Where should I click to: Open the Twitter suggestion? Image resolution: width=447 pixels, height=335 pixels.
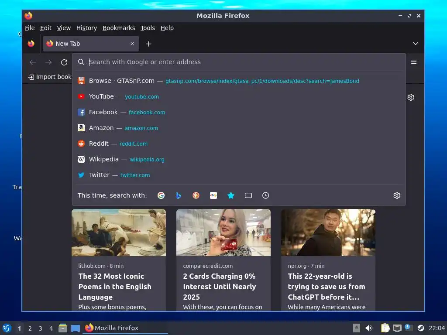239,175
